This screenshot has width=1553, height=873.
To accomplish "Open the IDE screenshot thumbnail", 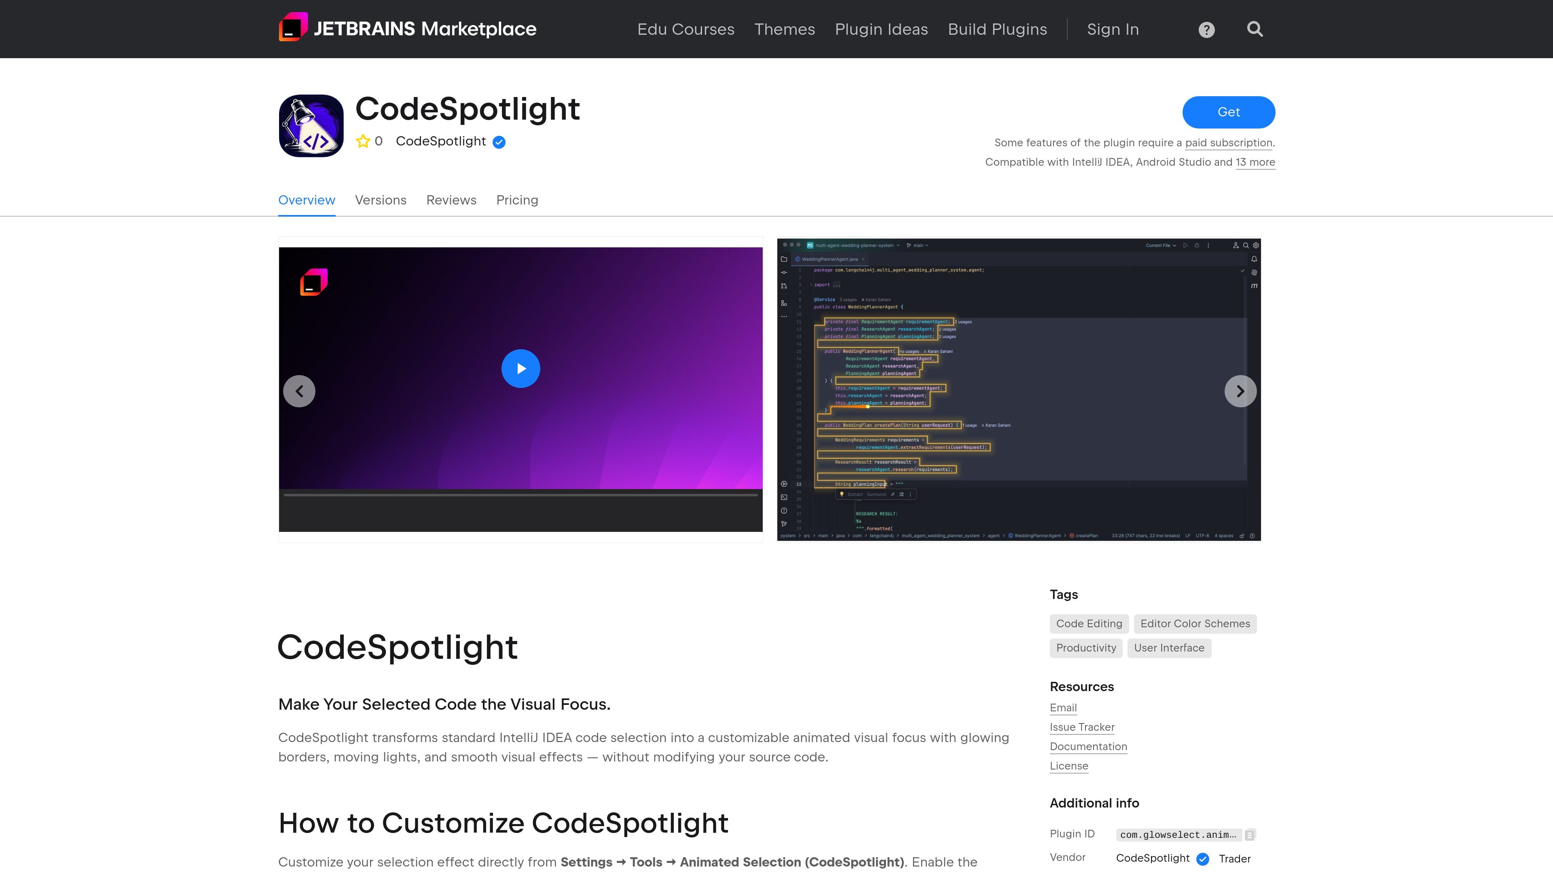I will [1019, 389].
